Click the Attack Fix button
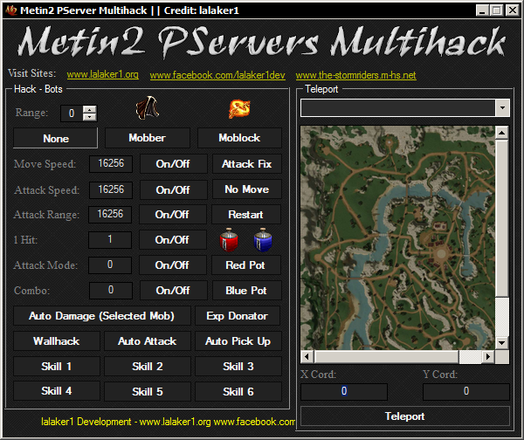 point(247,164)
